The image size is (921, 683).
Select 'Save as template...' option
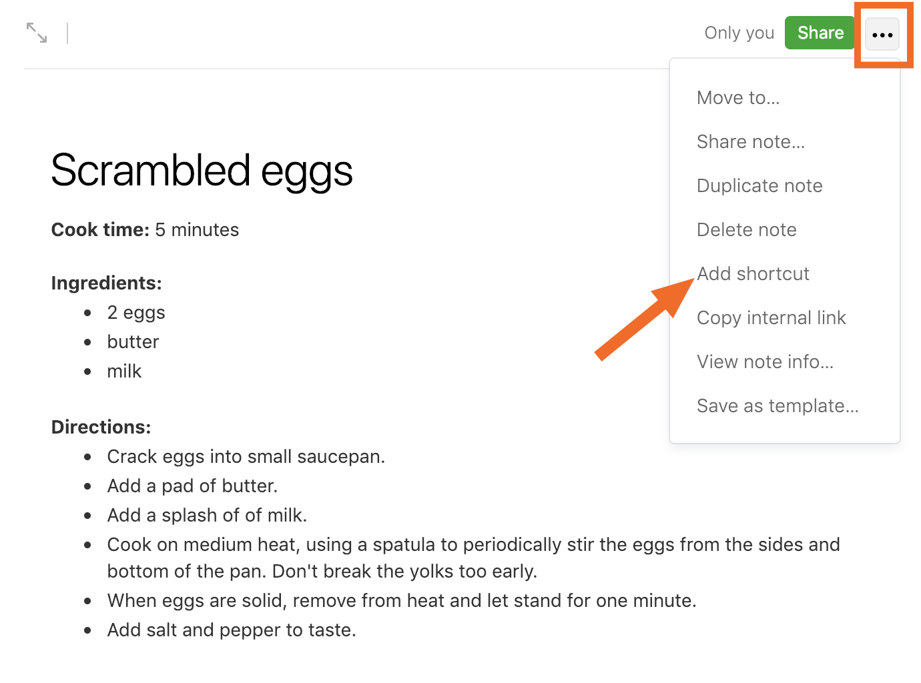[778, 406]
